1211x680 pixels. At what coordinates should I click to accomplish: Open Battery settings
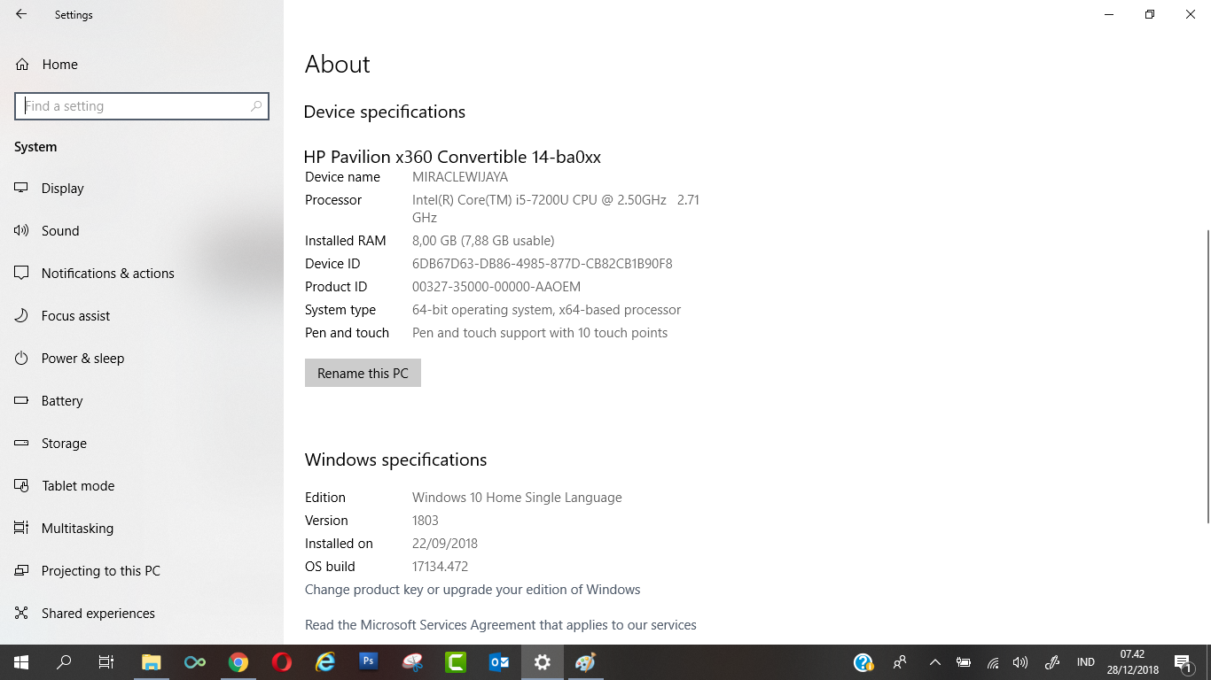pyautogui.click(x=142, y=401)
